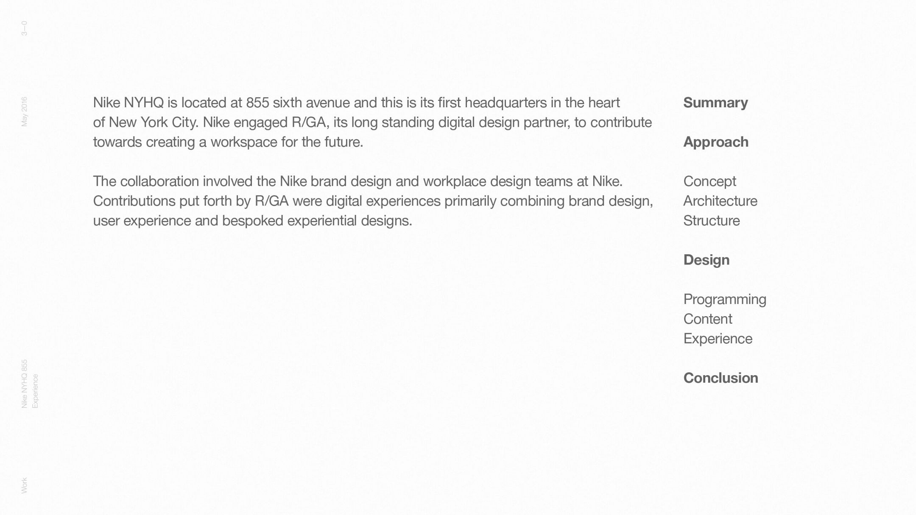Viewport: 916px width, 515px height.
Task: Select the Programming navigation item
Action: point(724,299)
